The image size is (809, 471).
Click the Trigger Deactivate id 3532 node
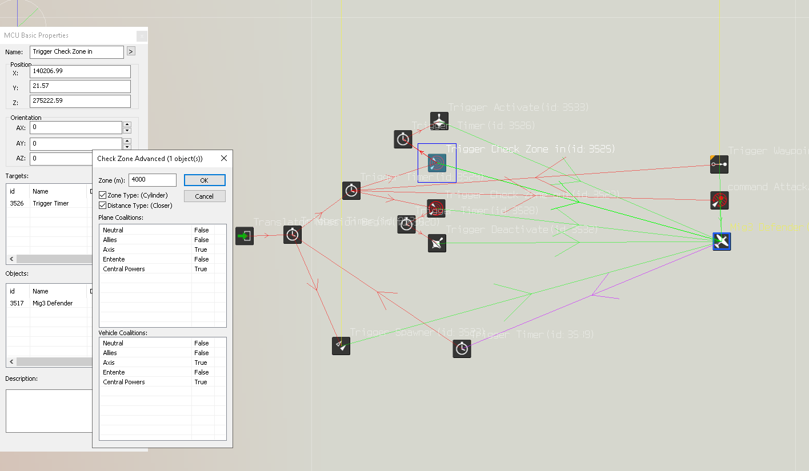click(x=437, y=243)
